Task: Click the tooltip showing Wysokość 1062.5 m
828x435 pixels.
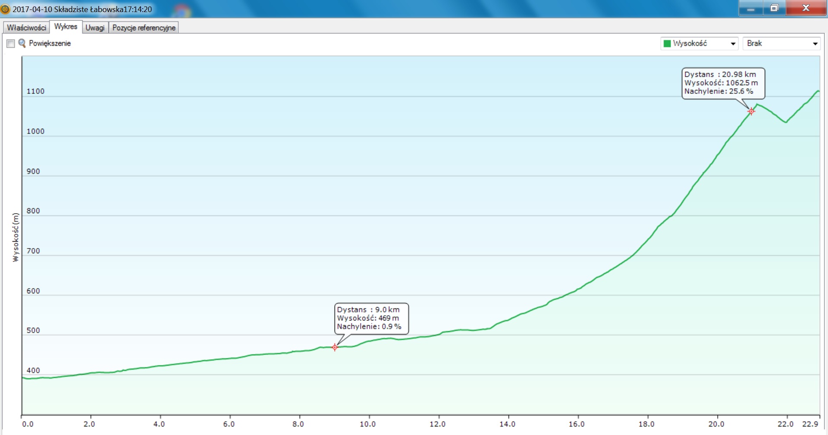Action: point(723,83)
